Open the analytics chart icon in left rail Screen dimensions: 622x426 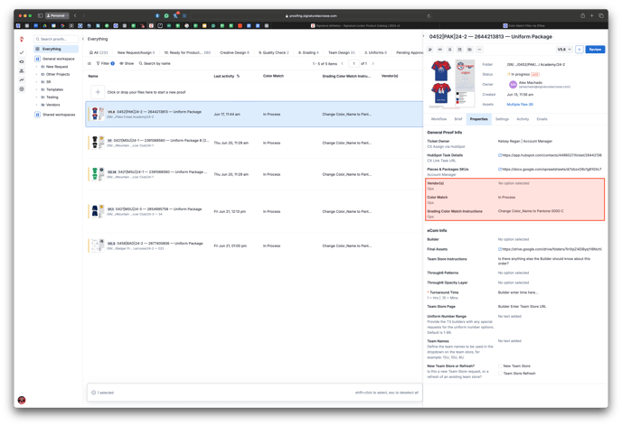(x=23, y=80)
